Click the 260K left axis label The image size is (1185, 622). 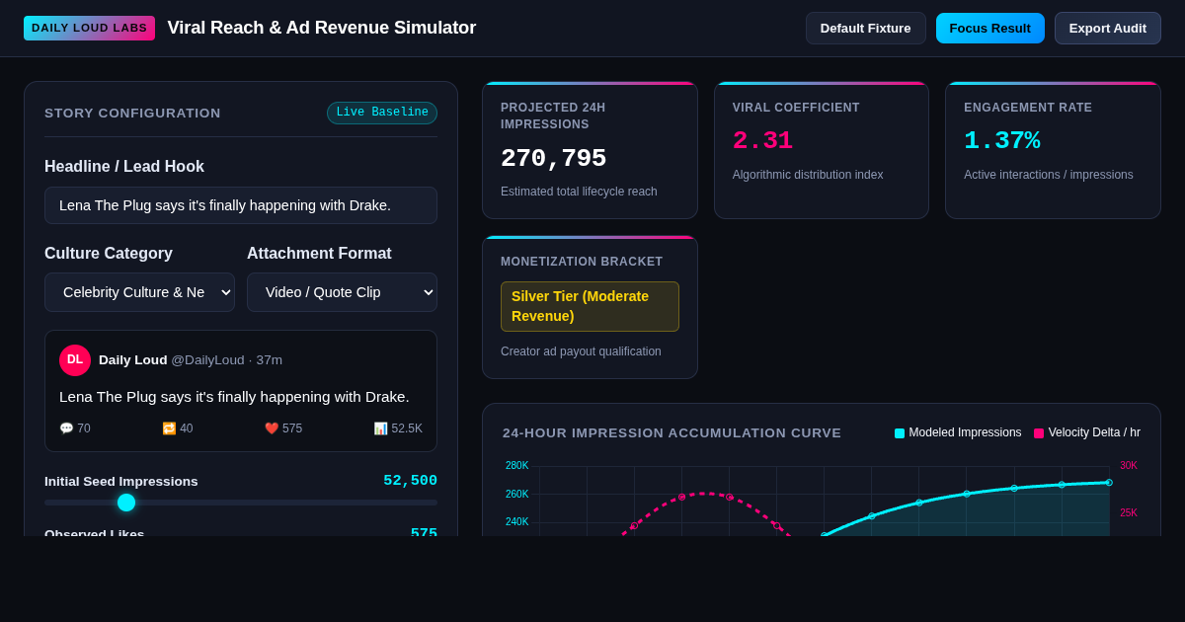pyautogui.click(x=516, y=495)
